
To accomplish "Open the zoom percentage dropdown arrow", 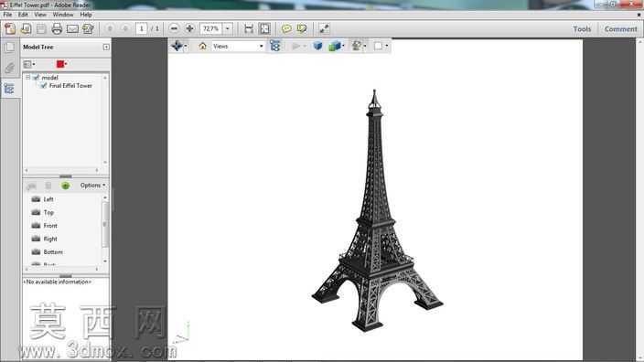I will pos(227,28).
